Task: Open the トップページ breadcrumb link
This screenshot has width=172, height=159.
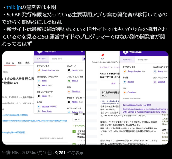Action: [105, 68]
